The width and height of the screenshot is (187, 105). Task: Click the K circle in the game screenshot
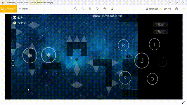coord(125,78)
